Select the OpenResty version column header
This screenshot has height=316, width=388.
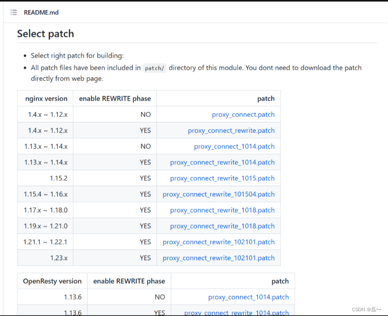tap(52, 281)
